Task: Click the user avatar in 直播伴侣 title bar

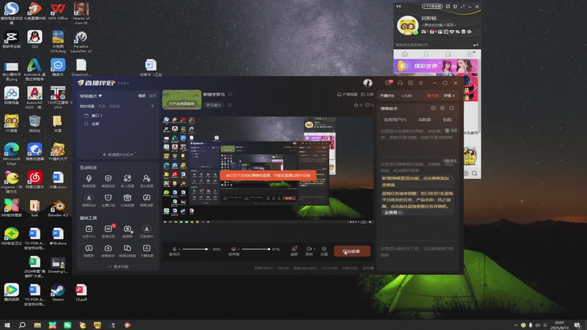Action: (x=368, y=83)
